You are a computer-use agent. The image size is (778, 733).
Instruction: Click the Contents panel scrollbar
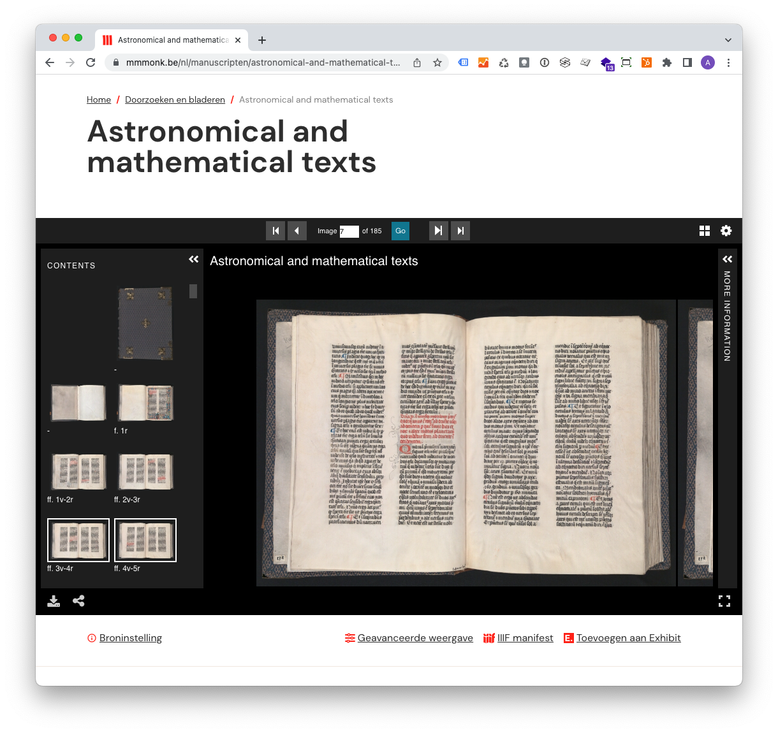[x=193, y=291]
